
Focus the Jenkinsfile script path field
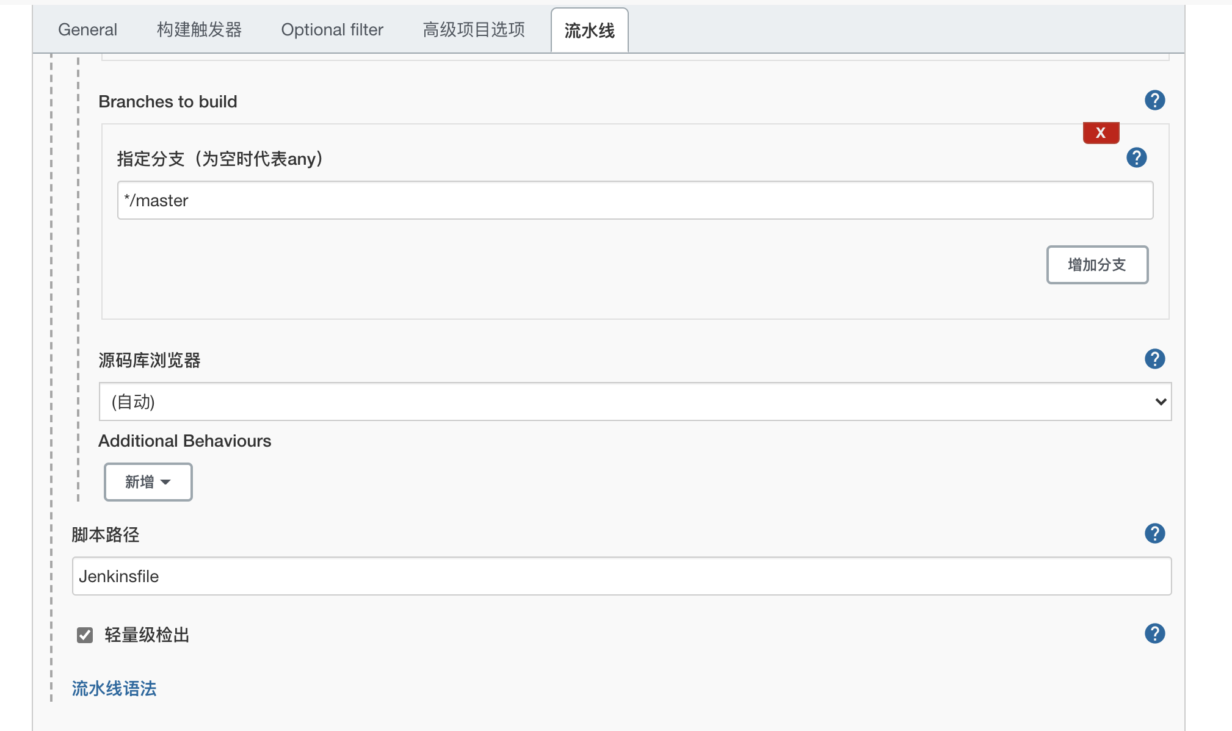(x=621, y=576)
